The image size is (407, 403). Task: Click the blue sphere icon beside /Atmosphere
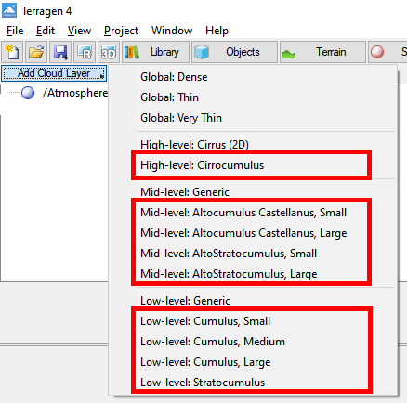click(28, 93)
